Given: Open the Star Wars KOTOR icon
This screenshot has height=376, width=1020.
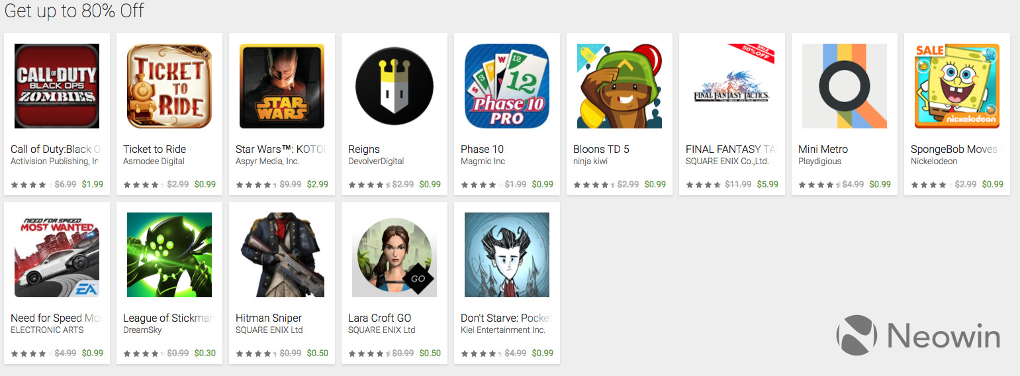Looking at the screenshot, I should pos(282,86).
